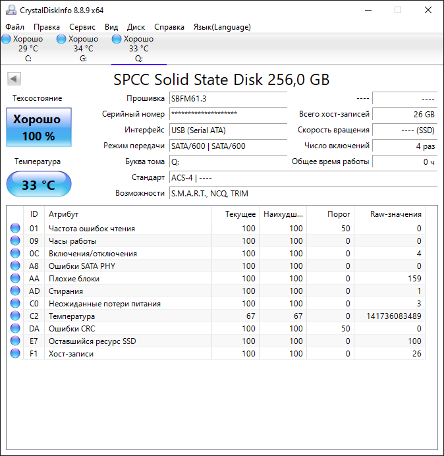Click the previous disk arrow button
The width and height of the screenshot is (444, 456).
click(x=14, y=79)
